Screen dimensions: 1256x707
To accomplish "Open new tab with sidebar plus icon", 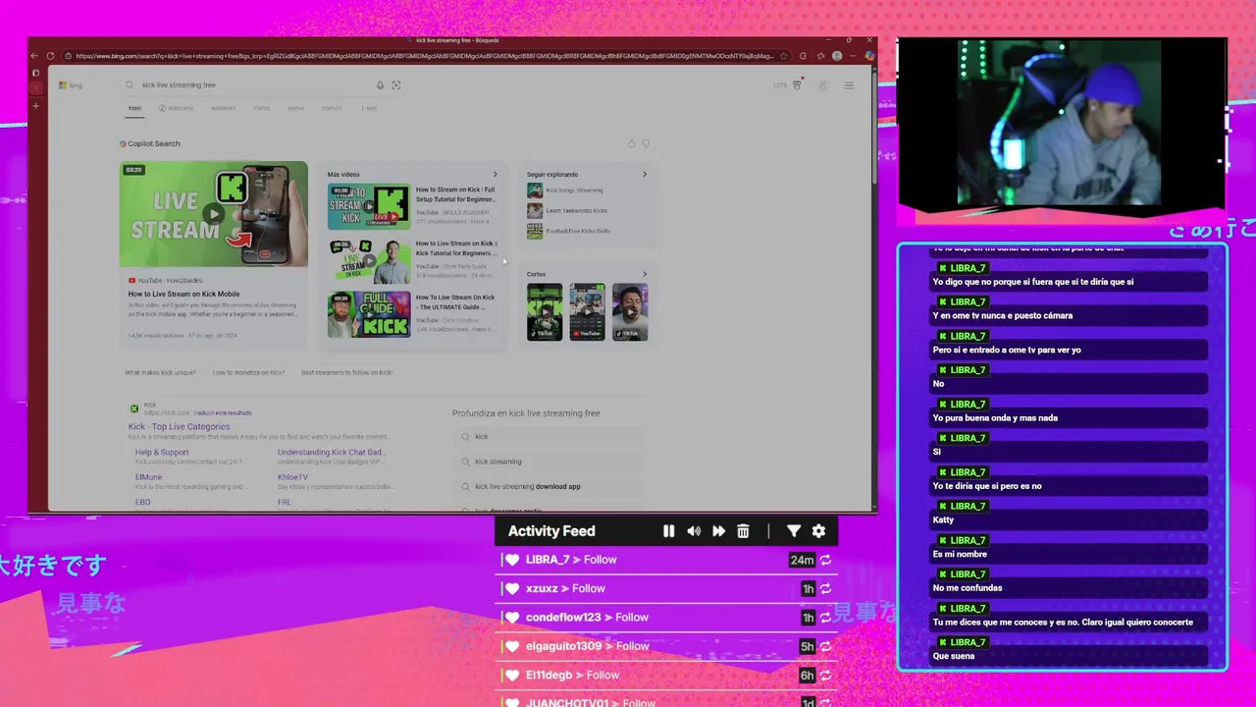I will tap(35, 106).
